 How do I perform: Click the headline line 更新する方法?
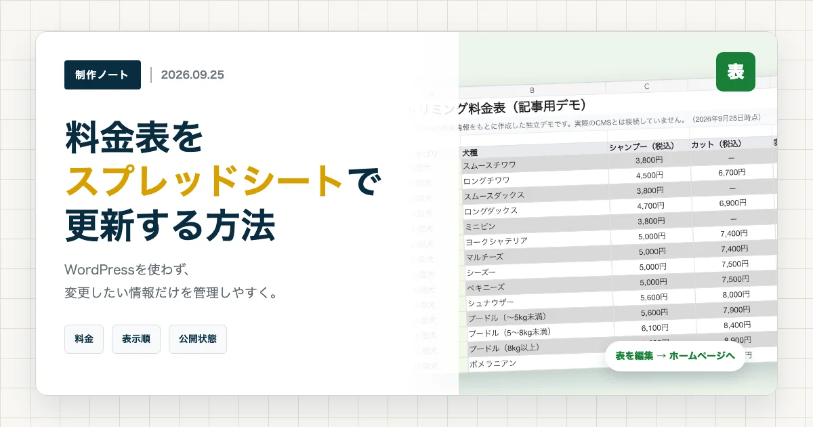click(170, 226)
